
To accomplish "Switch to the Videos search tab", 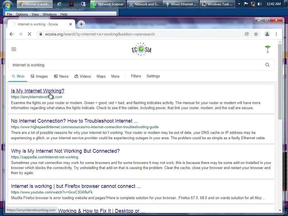I will coord(83,76).
